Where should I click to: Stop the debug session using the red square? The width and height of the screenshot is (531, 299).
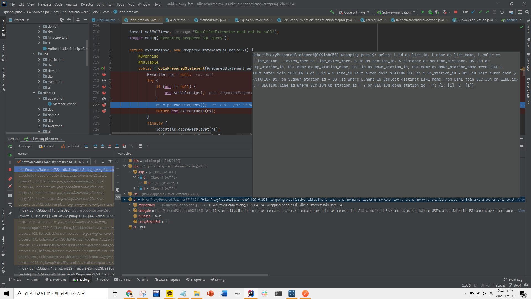pos(10,170)
